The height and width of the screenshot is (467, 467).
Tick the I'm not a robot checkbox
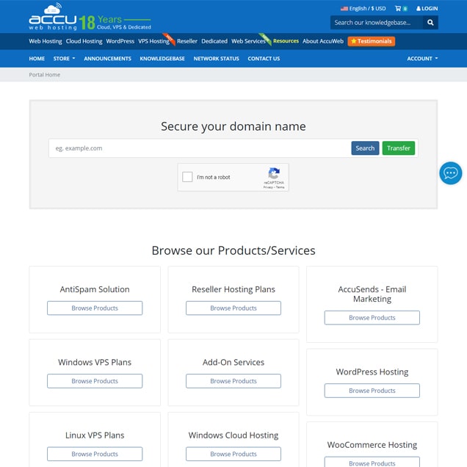coord(187,177)
